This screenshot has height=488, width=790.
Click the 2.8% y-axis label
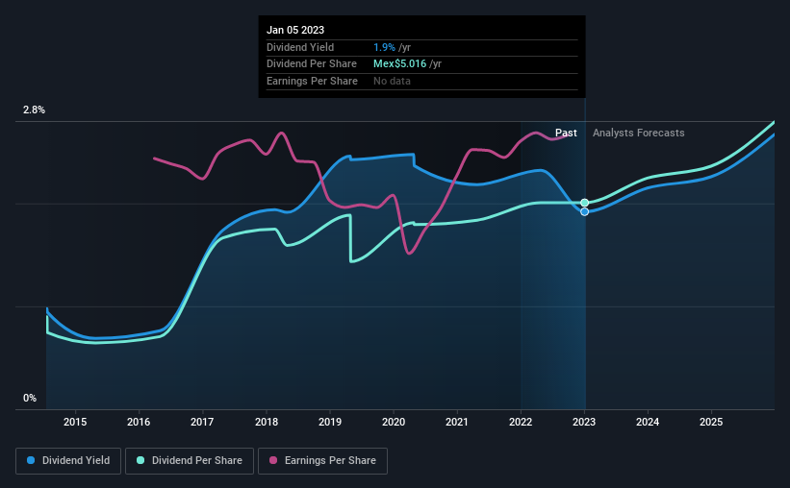click(34, 110)
